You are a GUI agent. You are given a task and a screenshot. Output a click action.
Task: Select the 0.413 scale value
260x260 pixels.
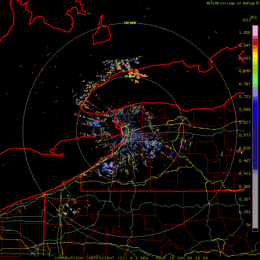click(x=245, y=174)
